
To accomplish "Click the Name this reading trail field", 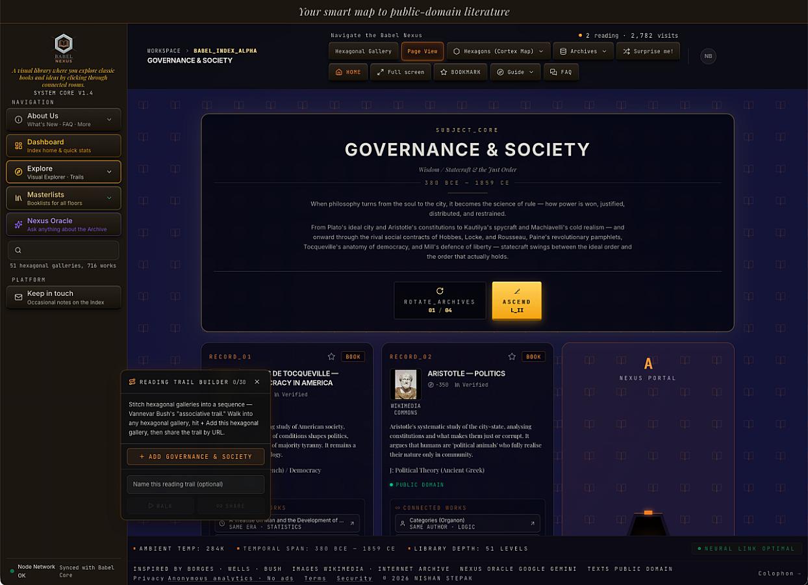I will tap(196, 484).
